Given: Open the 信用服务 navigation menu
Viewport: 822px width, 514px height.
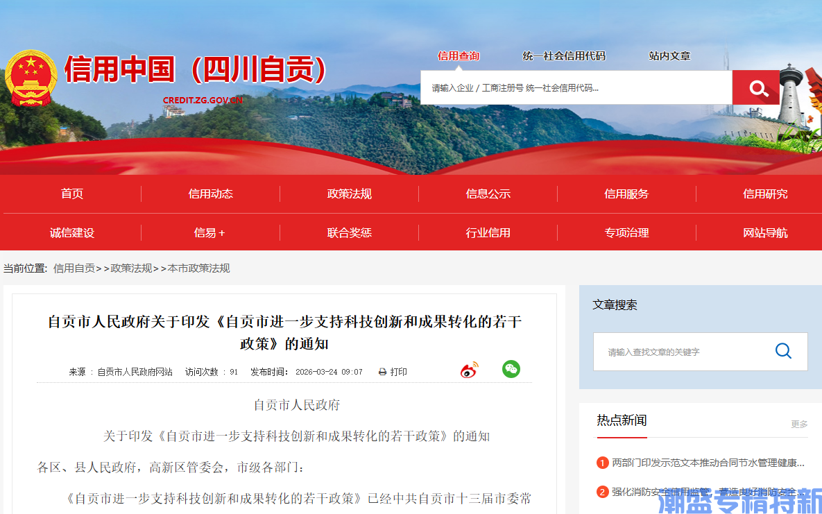Looking at the screenshot, I should click(x=626, y=194).
